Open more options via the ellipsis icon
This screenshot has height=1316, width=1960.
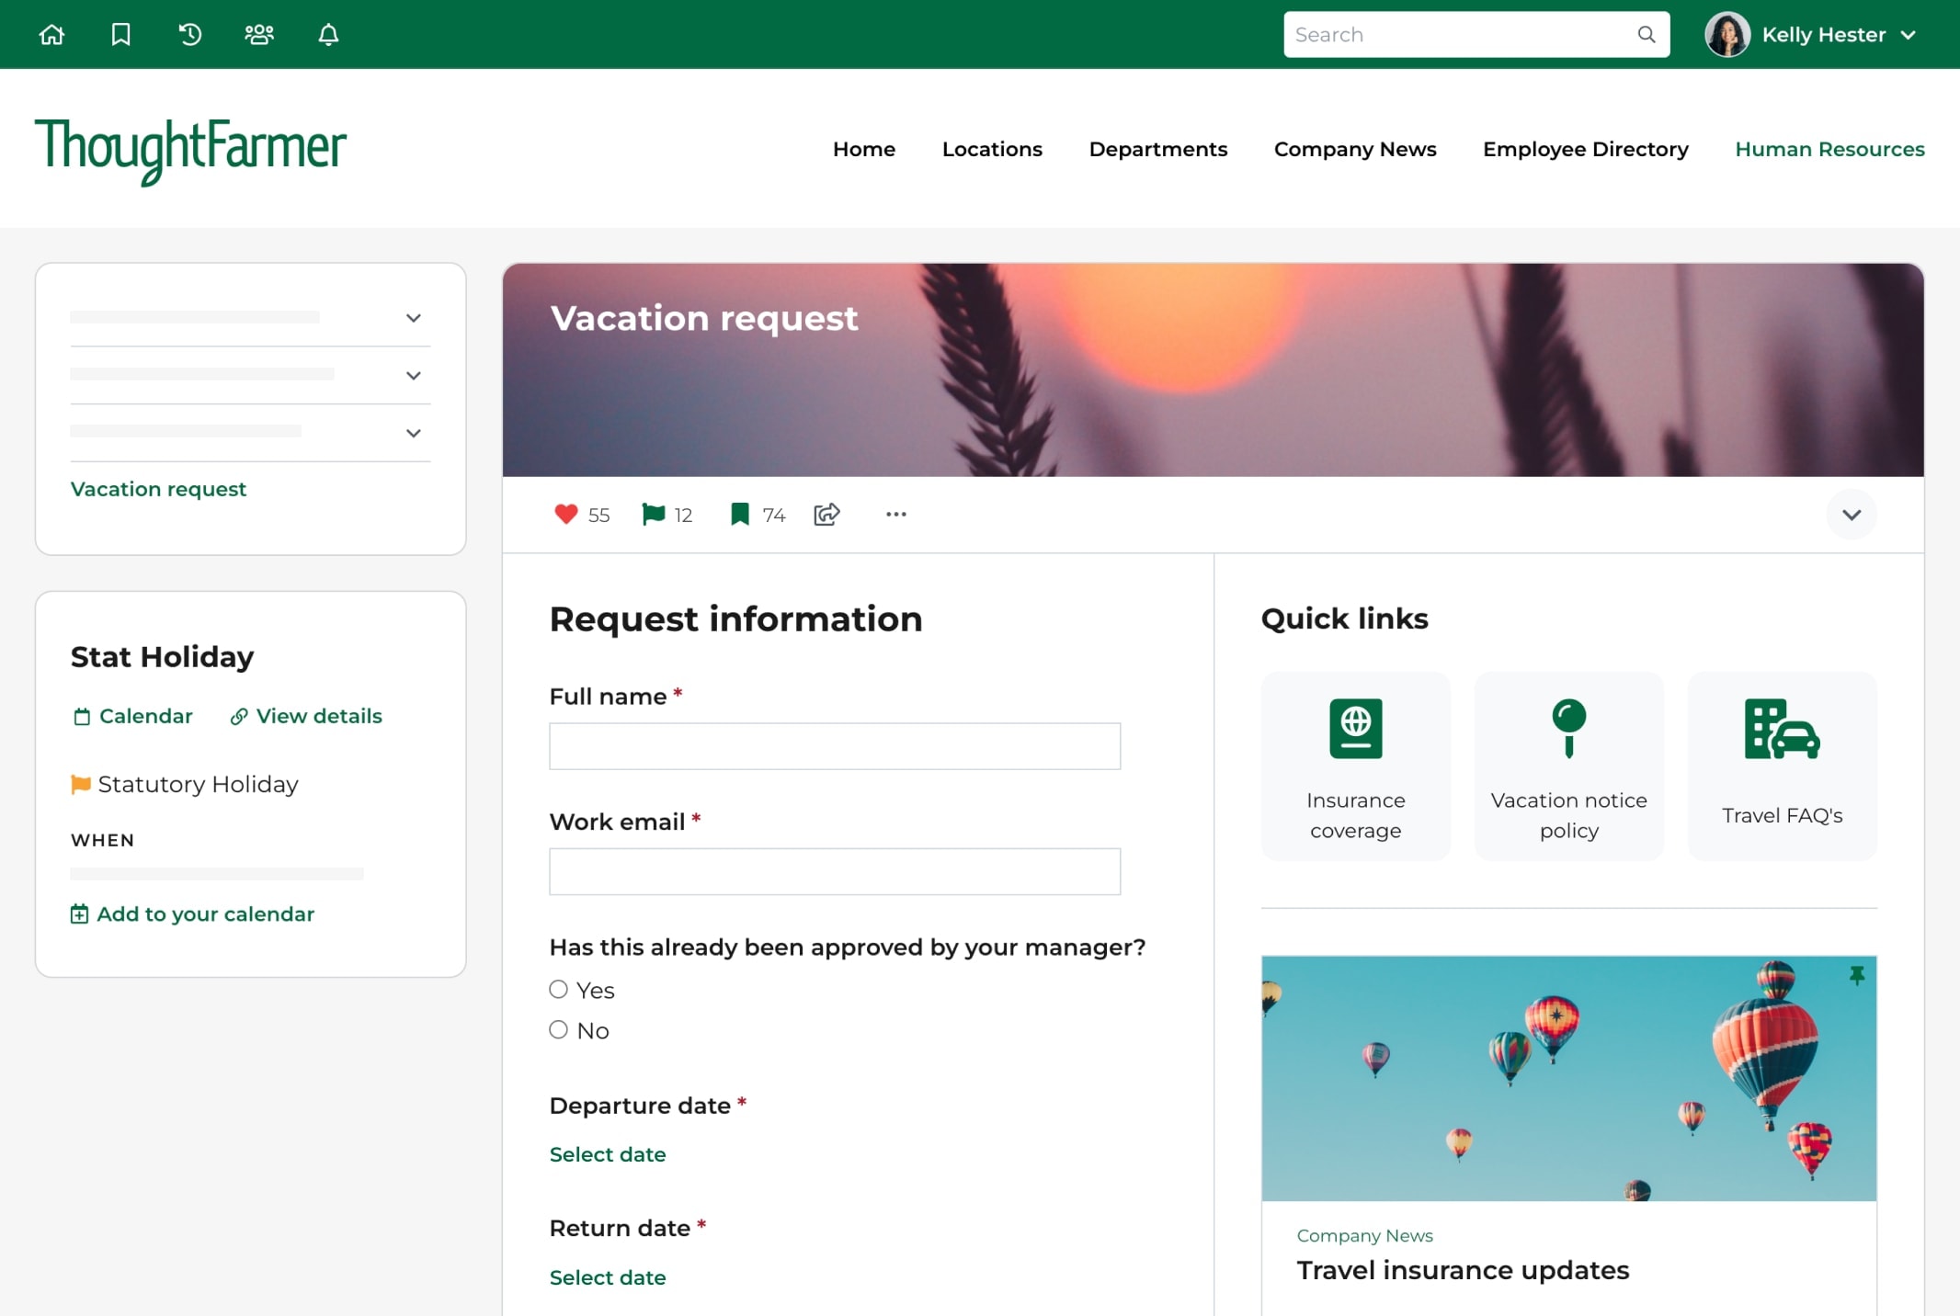coord(895,514)
